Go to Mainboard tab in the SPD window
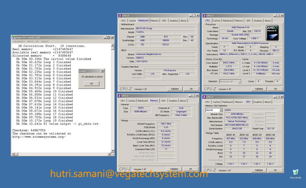306x188 pixels. [x=227, y=102]
